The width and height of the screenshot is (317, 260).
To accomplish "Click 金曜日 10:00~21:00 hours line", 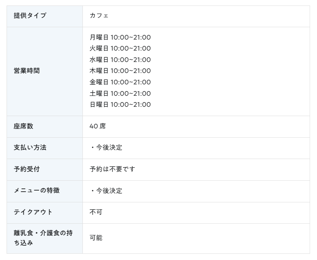I will point(120,82).
